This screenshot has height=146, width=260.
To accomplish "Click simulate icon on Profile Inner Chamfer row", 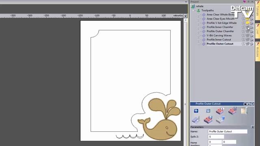I will (252, 27).
